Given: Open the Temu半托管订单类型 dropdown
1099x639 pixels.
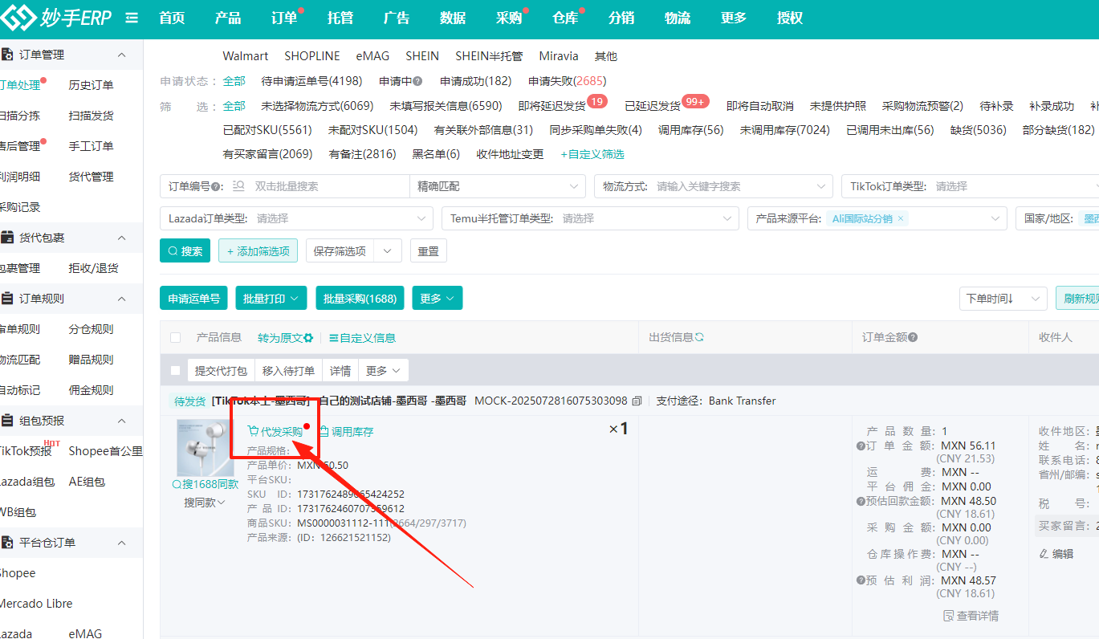Looking at the screenshot, I should (590, 218).
